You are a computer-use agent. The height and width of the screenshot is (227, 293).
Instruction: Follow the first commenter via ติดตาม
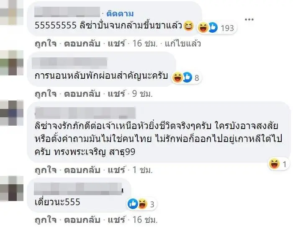(120, 14)
